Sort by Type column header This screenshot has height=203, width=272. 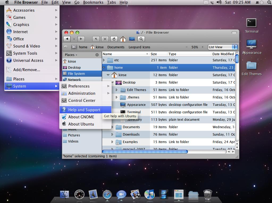coord(189,54)
